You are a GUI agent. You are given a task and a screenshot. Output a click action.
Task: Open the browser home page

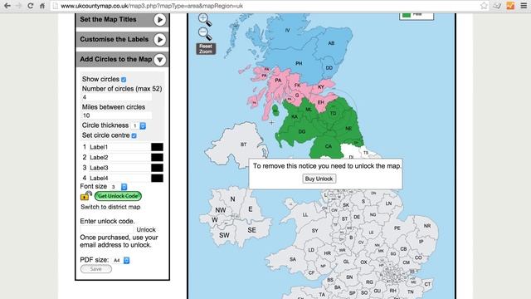[x=42, y=6]
